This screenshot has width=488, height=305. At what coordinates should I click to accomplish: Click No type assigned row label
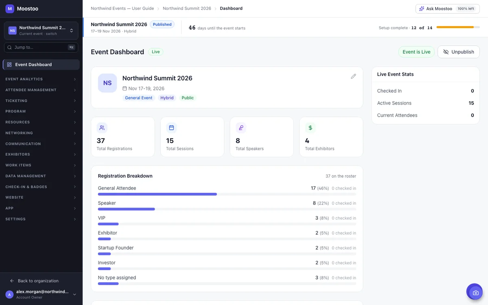pyautogui.click(x=117, y=278)
